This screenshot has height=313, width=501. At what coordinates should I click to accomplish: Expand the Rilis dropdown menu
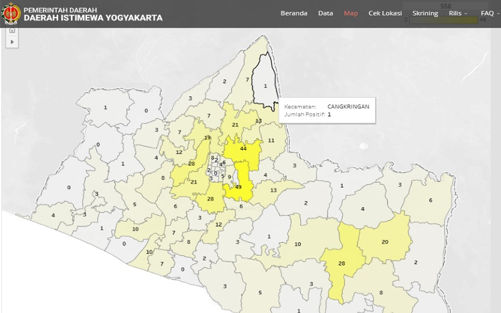(x=458, y=13)
